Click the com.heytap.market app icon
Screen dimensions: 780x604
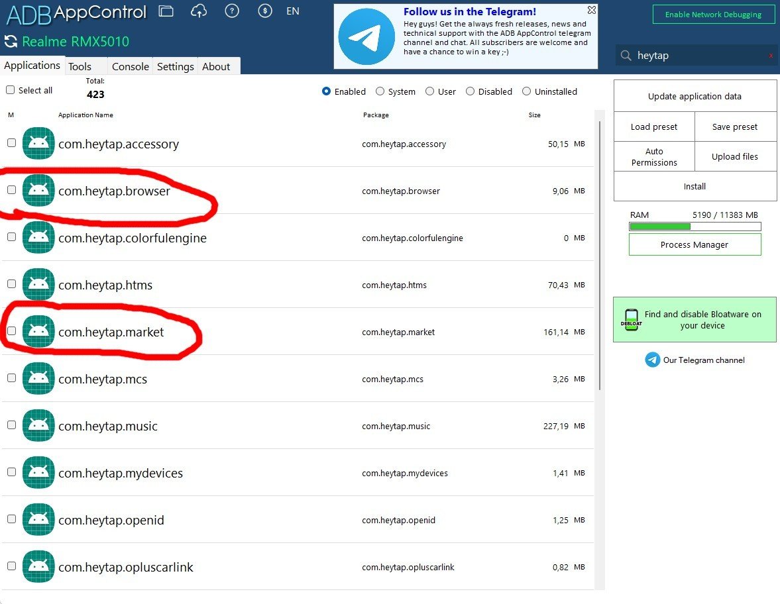pyautogui.click(x=38, y=331)
